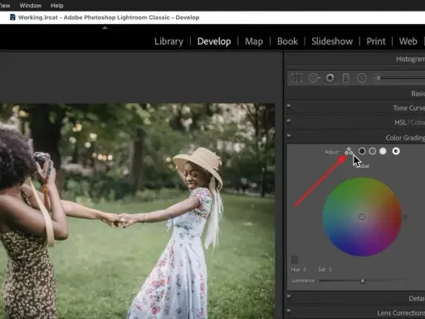Expand the Tone Curve panel header
Image resolution: width=425 pixels, height=319 pixels.
pos(409,108)
